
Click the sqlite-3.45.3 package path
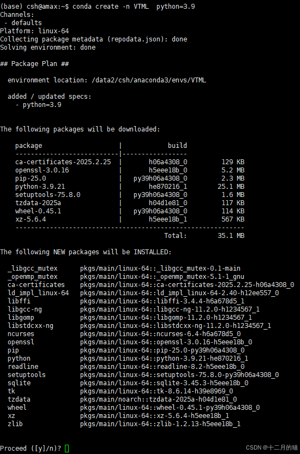pos(164,383)
